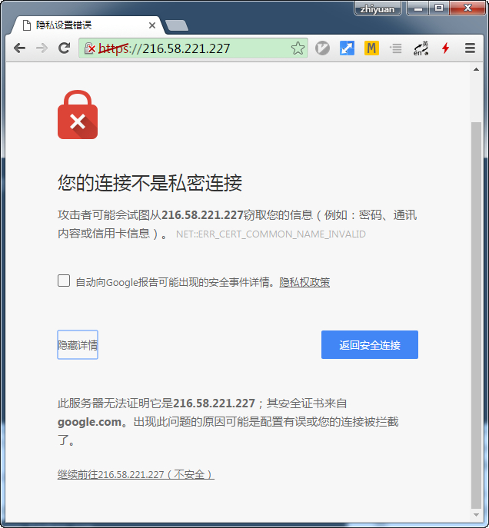Select the 隐私设置错误 tab
Image resolution: width=489 pixels, height=528 pixels.
(85, 25)
